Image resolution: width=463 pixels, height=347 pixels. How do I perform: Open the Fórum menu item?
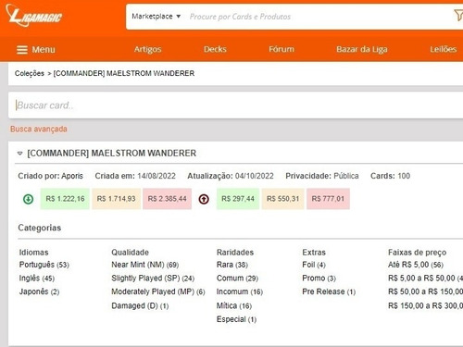coord(282,49)
